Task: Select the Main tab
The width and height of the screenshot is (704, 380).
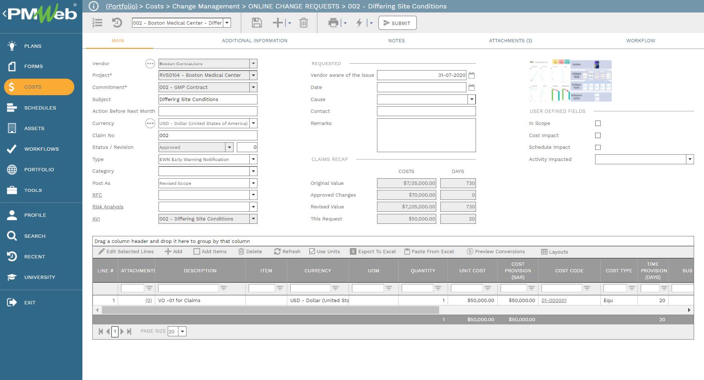Action: (x=118, y=41)
